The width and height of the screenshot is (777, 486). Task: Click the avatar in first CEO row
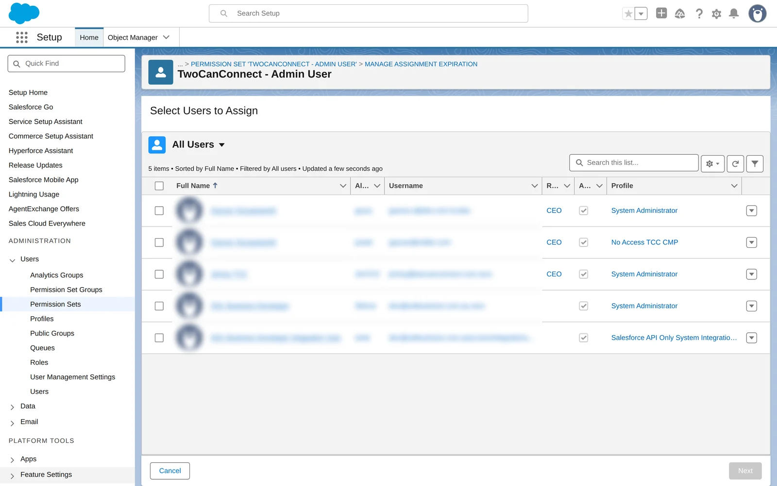(189, 211)
